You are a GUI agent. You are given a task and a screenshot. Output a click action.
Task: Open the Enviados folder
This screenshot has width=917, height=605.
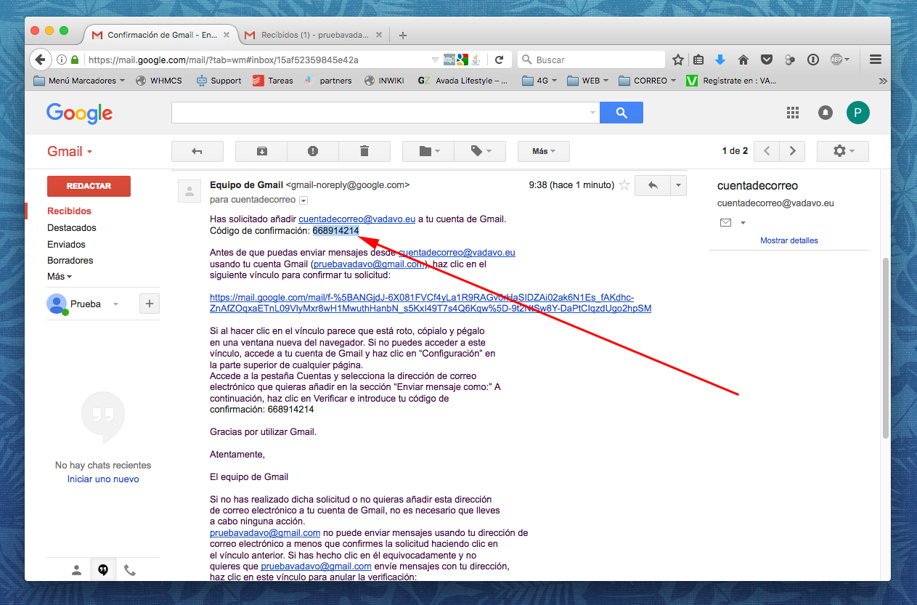point(66,244)
